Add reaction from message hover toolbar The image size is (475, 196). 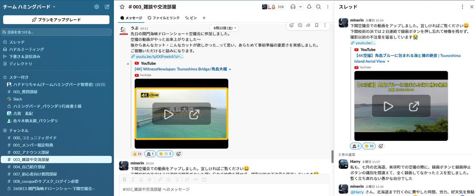[x=291, y=25]
